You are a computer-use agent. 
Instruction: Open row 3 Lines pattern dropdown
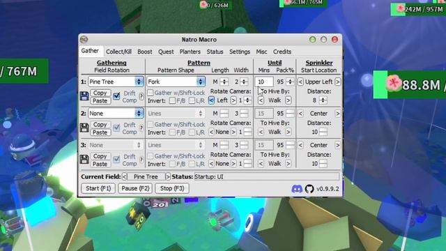[176, 145]
